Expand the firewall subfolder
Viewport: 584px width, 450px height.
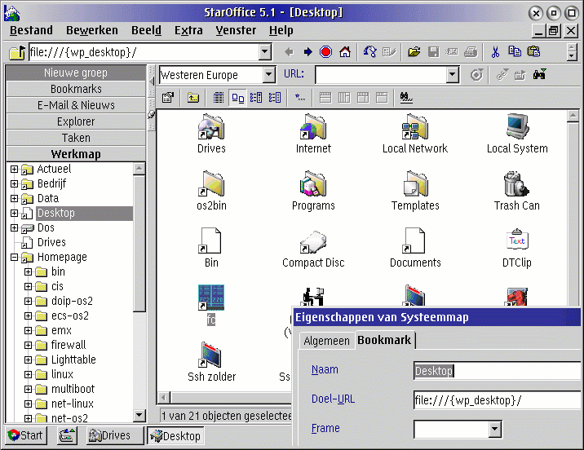(x=28, y=345)
